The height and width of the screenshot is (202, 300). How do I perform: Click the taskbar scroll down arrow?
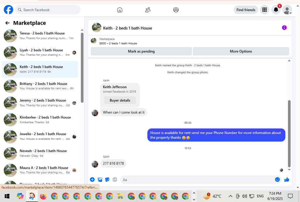click(x=194, y=200)
